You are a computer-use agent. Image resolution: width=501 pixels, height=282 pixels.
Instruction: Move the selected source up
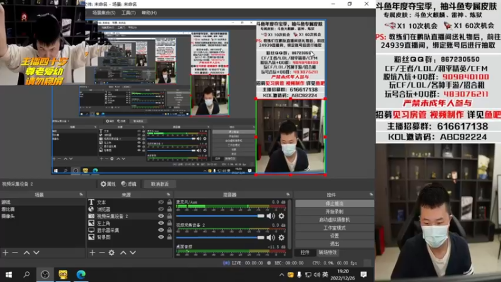click(x=123, y=253)
